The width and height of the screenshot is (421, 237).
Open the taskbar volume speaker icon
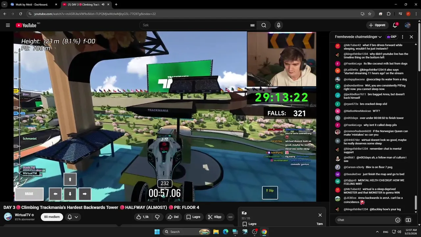tap(399, 232)
